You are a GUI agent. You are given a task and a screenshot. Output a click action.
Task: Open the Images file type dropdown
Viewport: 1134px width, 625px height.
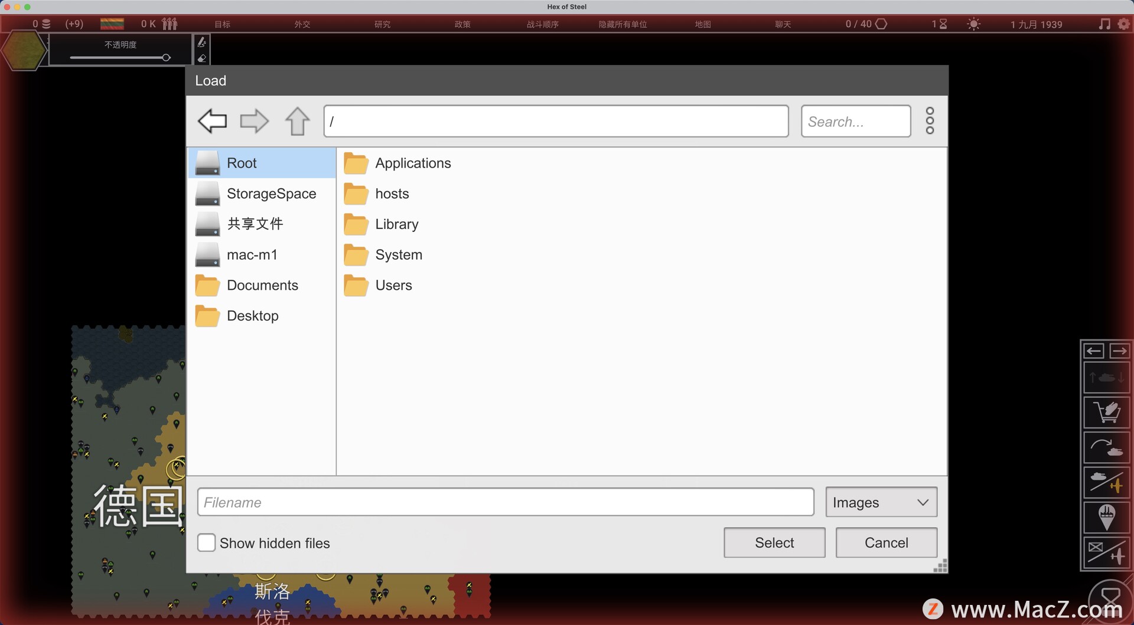tap(881, 502)
